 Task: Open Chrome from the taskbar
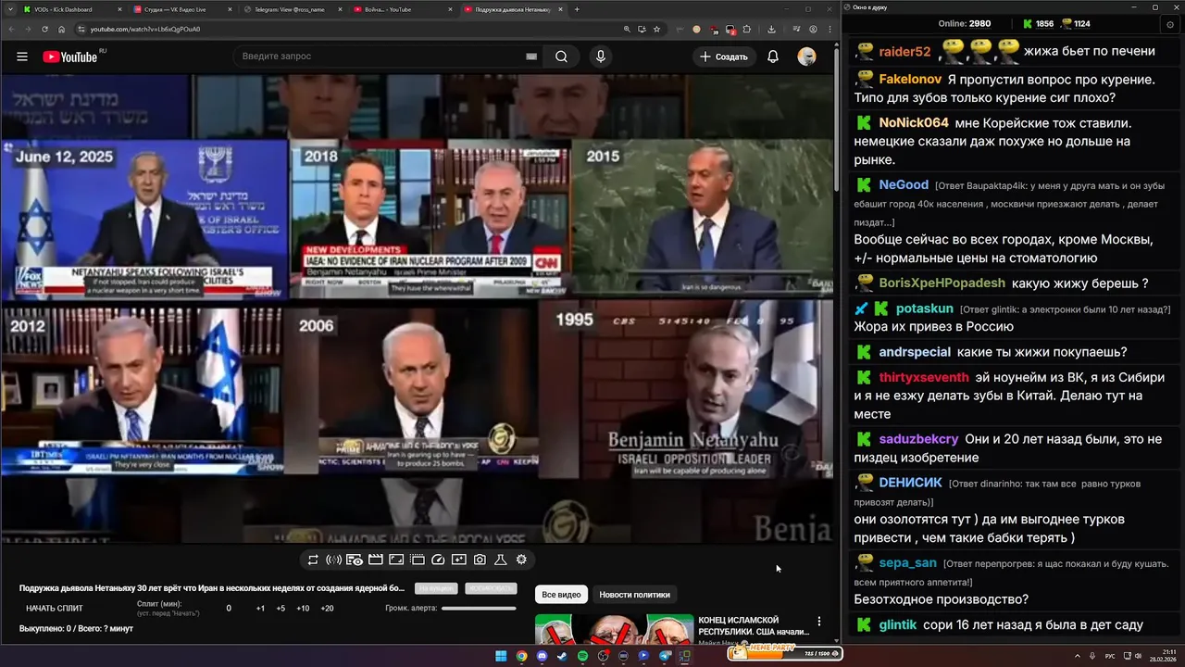point(521,656)
